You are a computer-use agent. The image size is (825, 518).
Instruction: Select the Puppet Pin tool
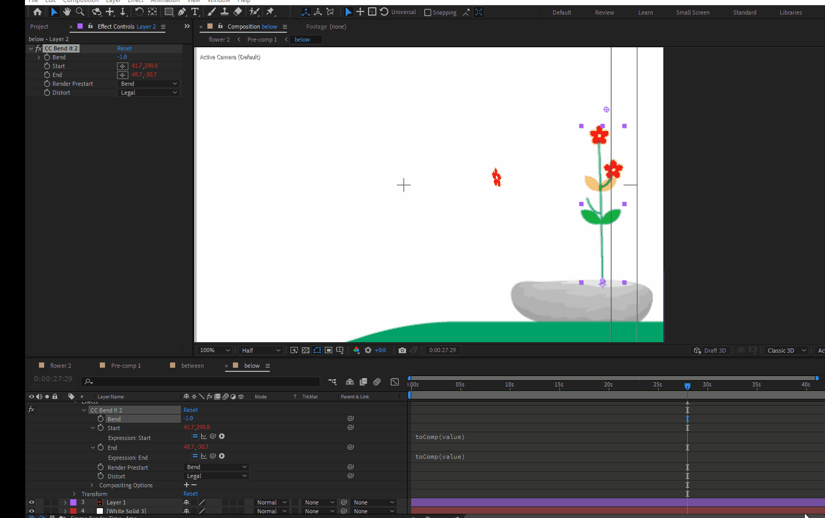[270, 11]
